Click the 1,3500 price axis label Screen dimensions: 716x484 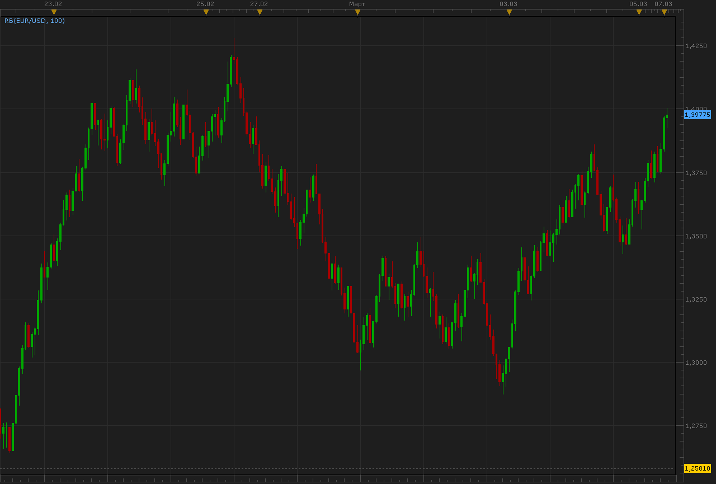click(696, 236)
